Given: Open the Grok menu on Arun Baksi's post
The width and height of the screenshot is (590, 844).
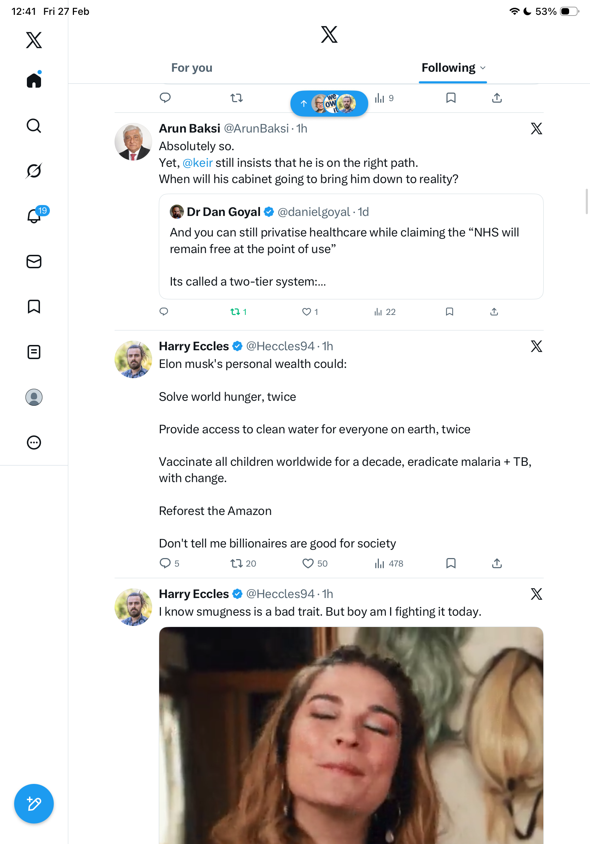Looking at the screenshot, I should pos(536,129).
